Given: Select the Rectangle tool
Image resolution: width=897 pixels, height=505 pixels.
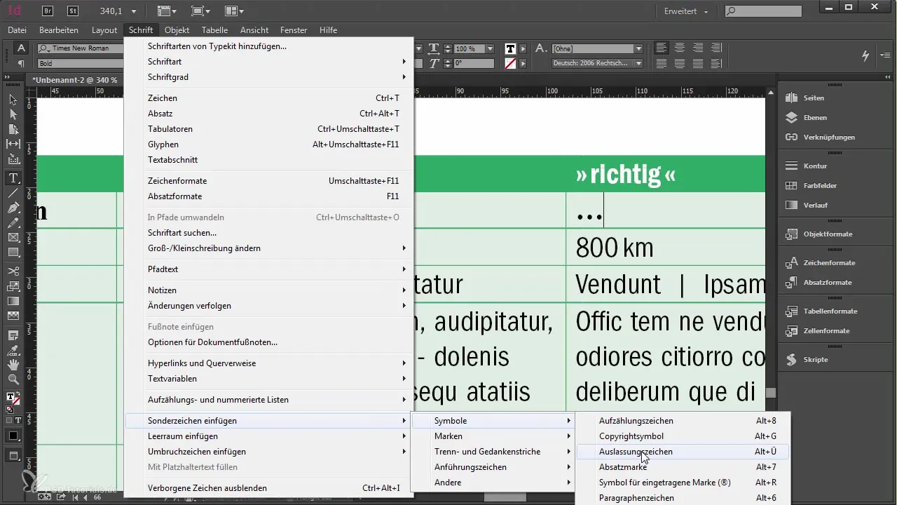Looking at the screenshot, I should 13,252.
